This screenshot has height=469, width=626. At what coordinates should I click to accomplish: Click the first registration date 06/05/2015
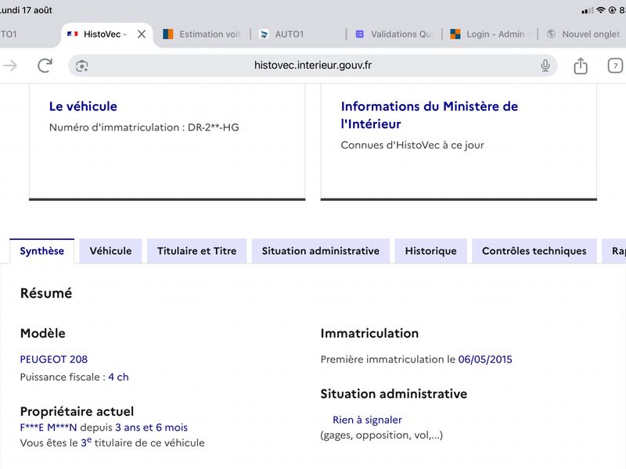pyautogui.click(x=485, y=360)
